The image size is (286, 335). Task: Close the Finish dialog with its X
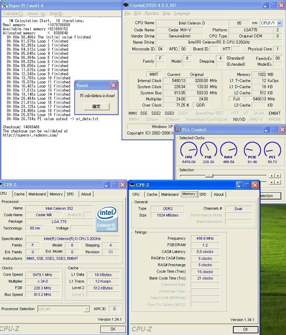(x=113, y=85)
